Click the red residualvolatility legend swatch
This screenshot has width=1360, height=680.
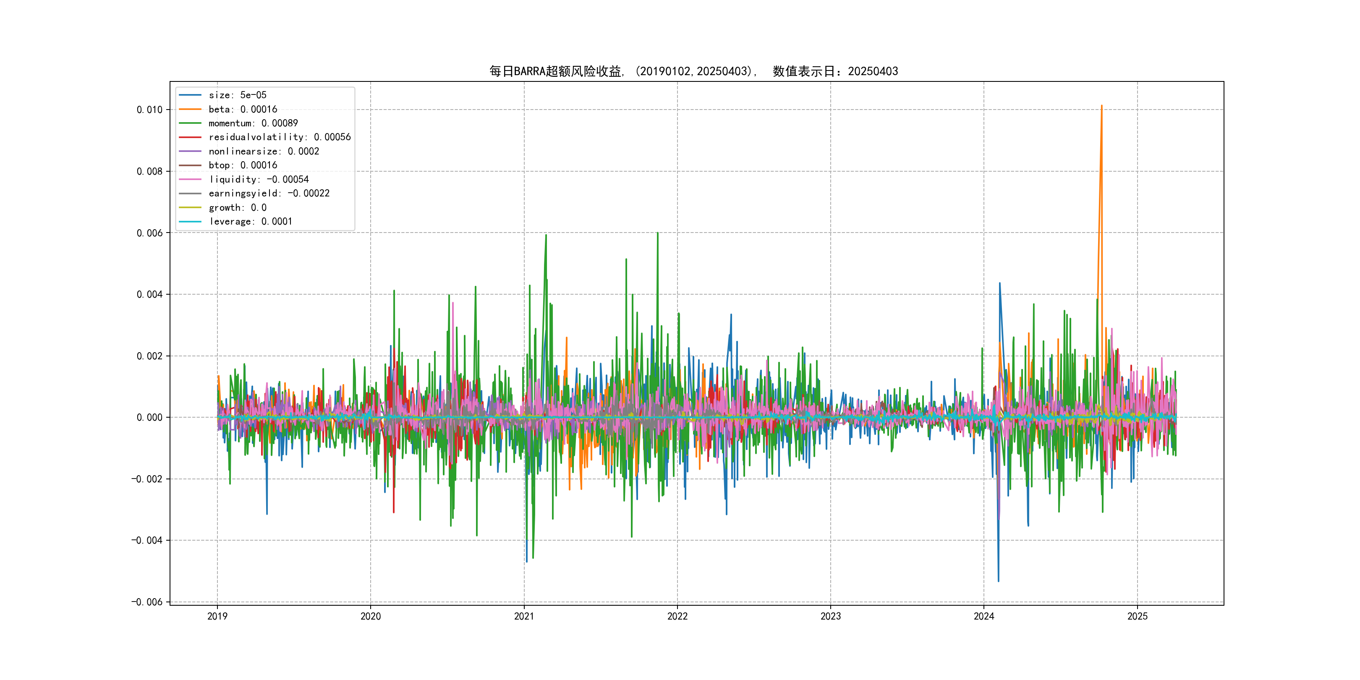[x=190, y=137]
